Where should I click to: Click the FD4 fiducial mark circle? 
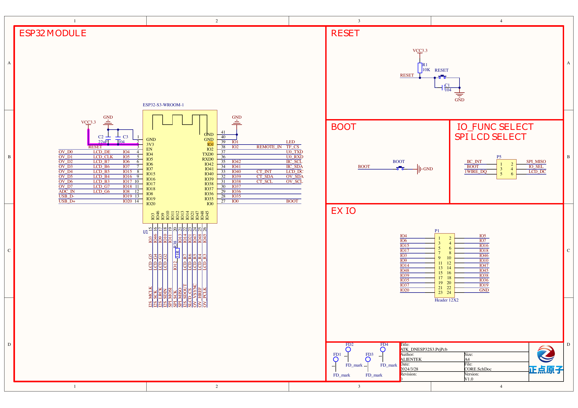coord(383,349)
